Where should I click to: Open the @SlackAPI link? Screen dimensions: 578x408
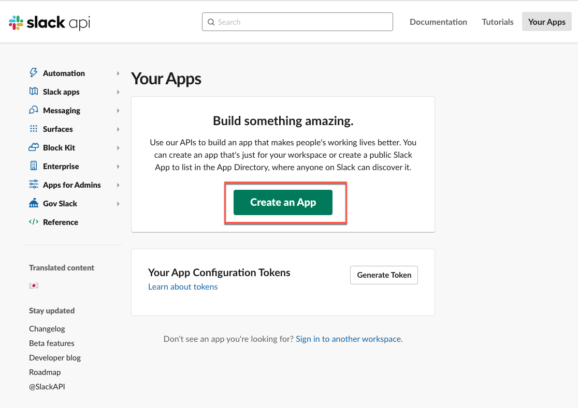(x=47, y=387)
